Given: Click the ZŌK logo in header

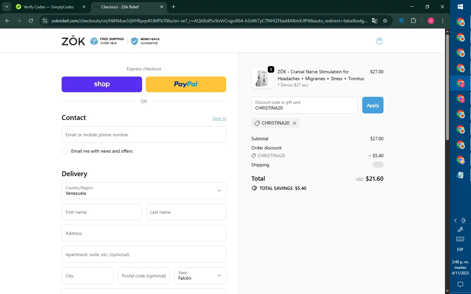Looking at the screenshot, I should pos(73,41).
